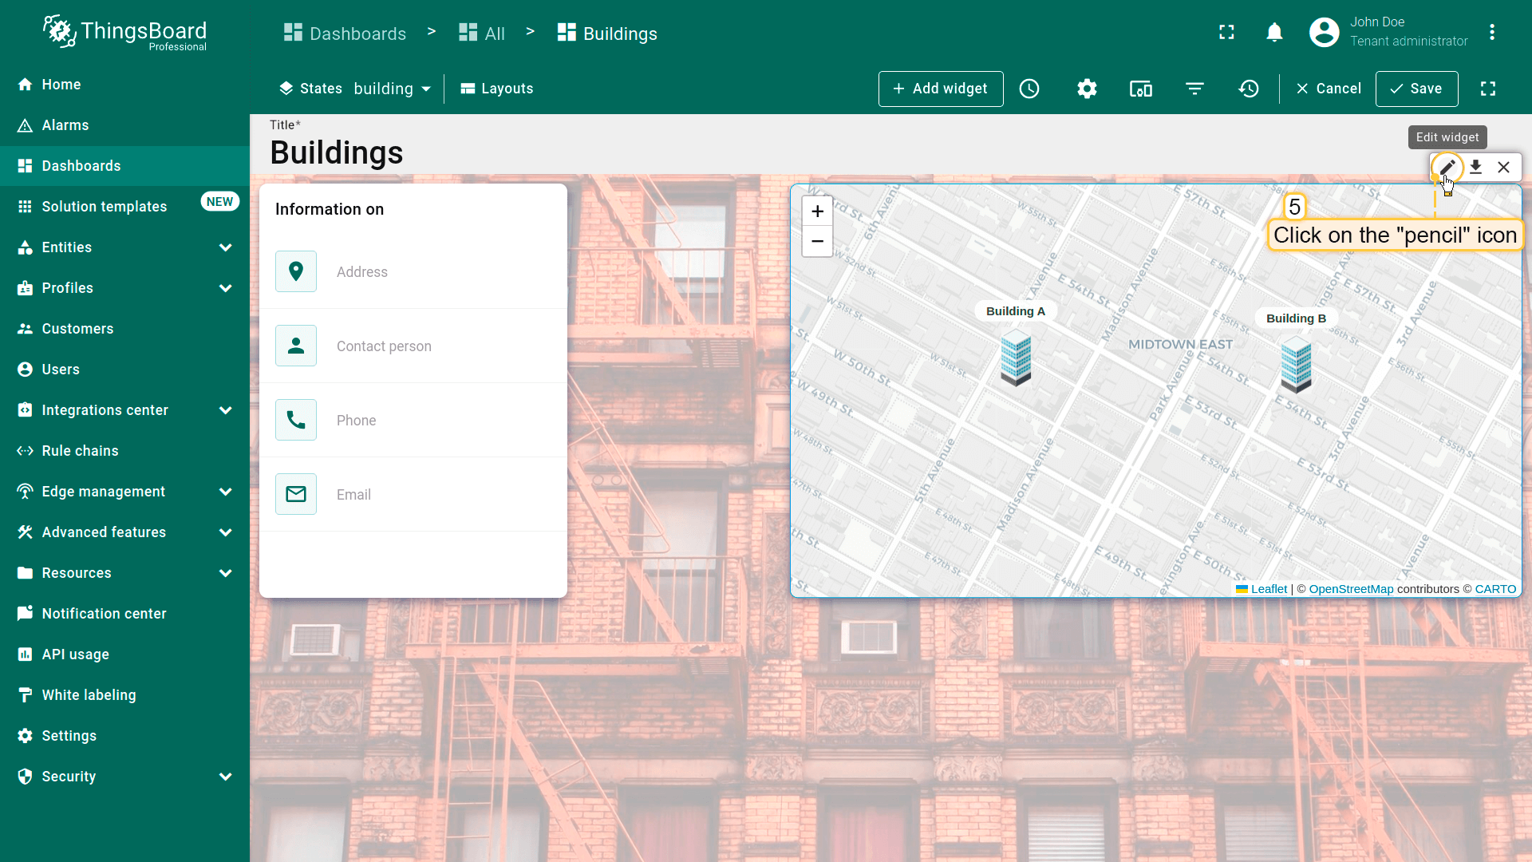Viewport: 1532px width, 862px height.
Task: Click the entity aliases icon
Action: (x=1140, y=89)
